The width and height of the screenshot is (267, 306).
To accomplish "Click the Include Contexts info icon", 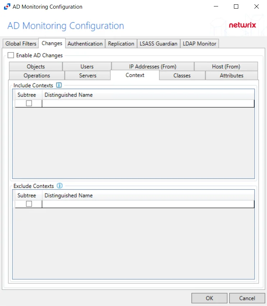I will click(59, 85).
